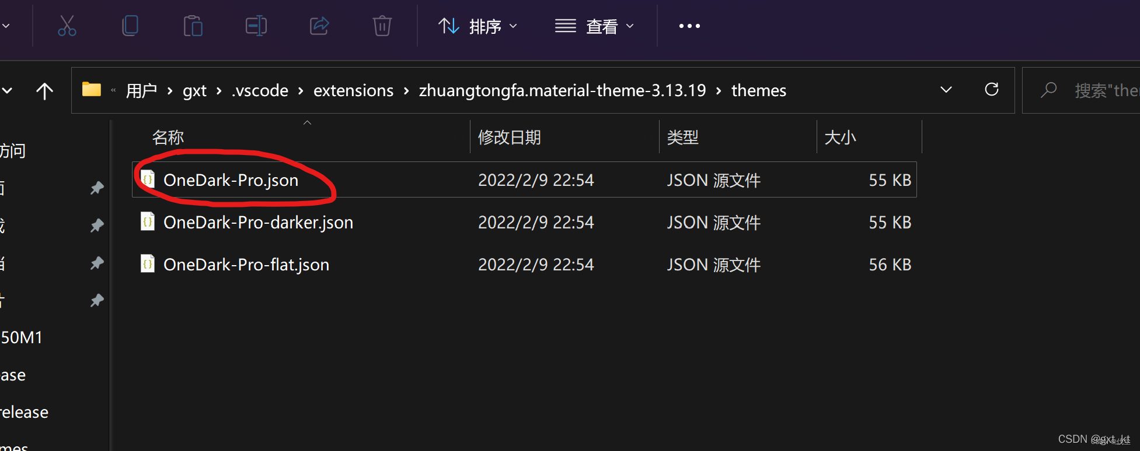Select the OneDark-Pro-darker.json file
Screen dimensions: 1140x451
pyautogui.click(x=259, y=222)
